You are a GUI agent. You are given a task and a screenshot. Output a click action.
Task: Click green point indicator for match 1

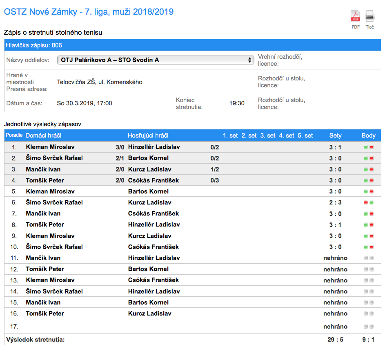pos(366,147)
